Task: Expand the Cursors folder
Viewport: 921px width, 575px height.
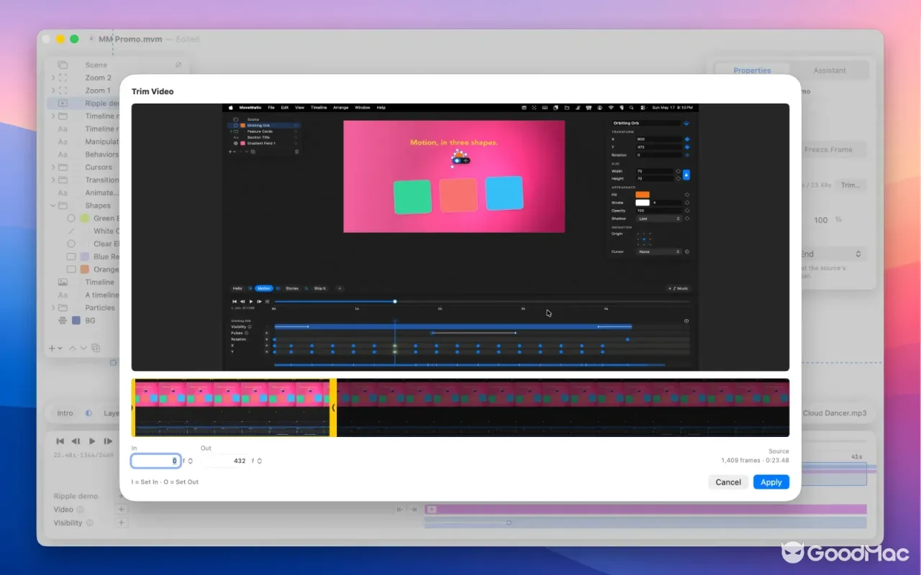Action: 53,167
